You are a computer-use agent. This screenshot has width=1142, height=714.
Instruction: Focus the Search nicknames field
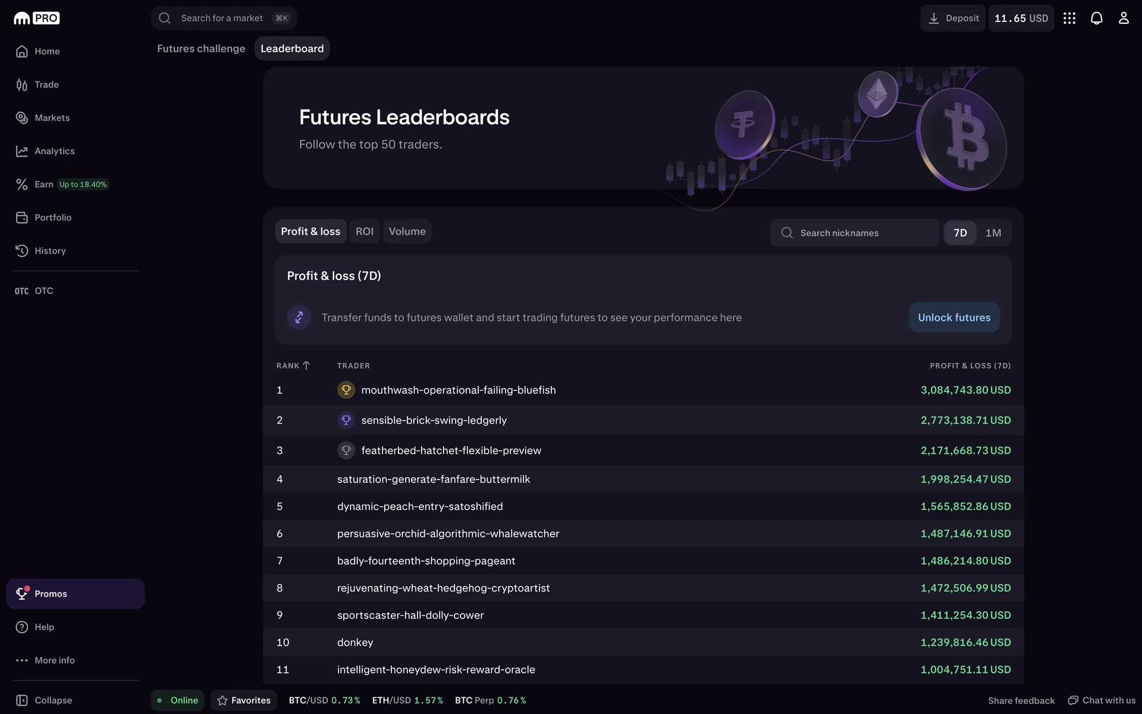855,233
